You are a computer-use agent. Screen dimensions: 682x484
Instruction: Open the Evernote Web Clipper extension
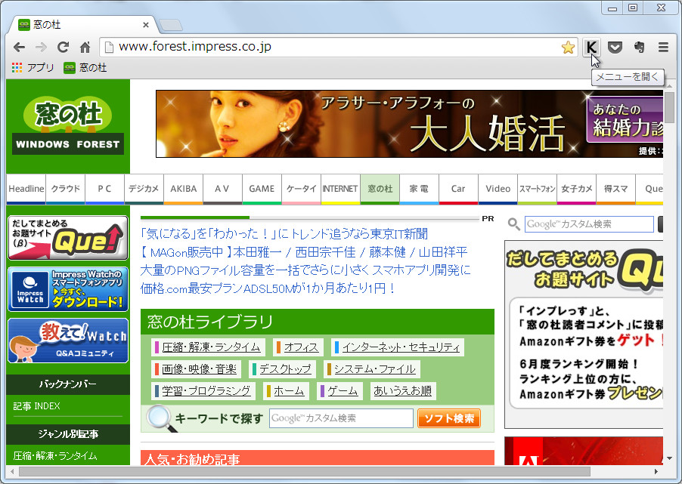(639, 47)
